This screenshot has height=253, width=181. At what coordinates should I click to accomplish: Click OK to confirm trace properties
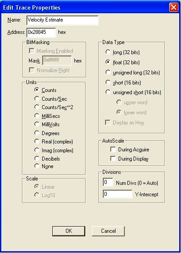(69, 231)
